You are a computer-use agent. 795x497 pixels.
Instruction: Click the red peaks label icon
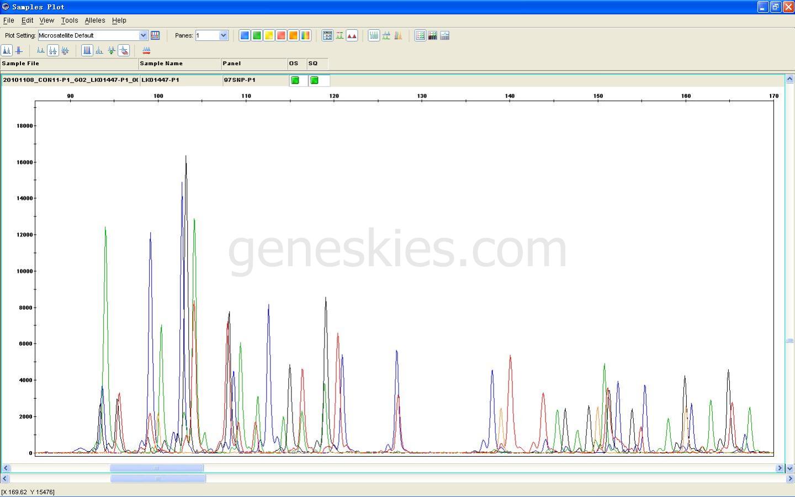(x=352, y=35)
